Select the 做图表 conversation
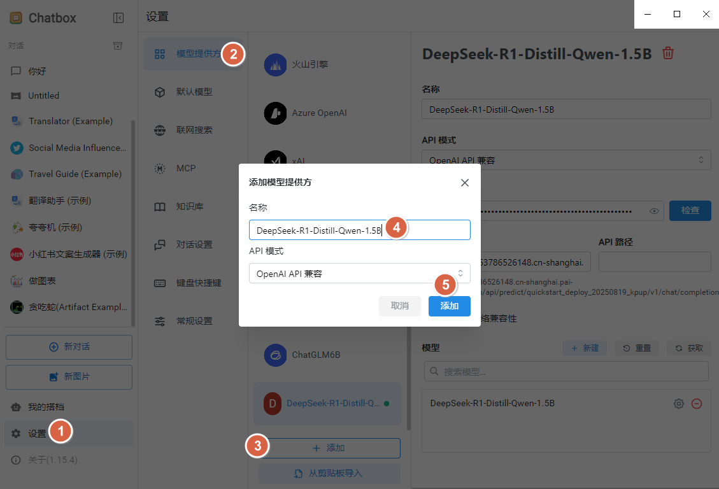The image size is (719, 489). 69,281
